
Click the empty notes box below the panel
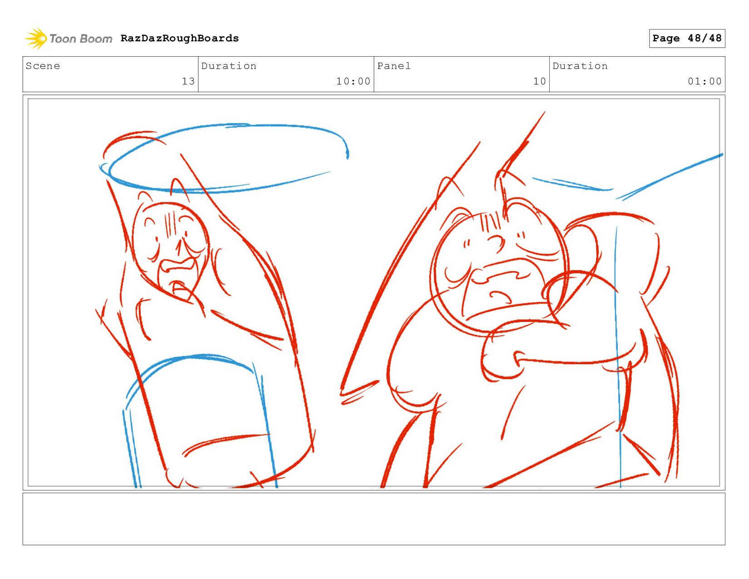pos(374,519)
